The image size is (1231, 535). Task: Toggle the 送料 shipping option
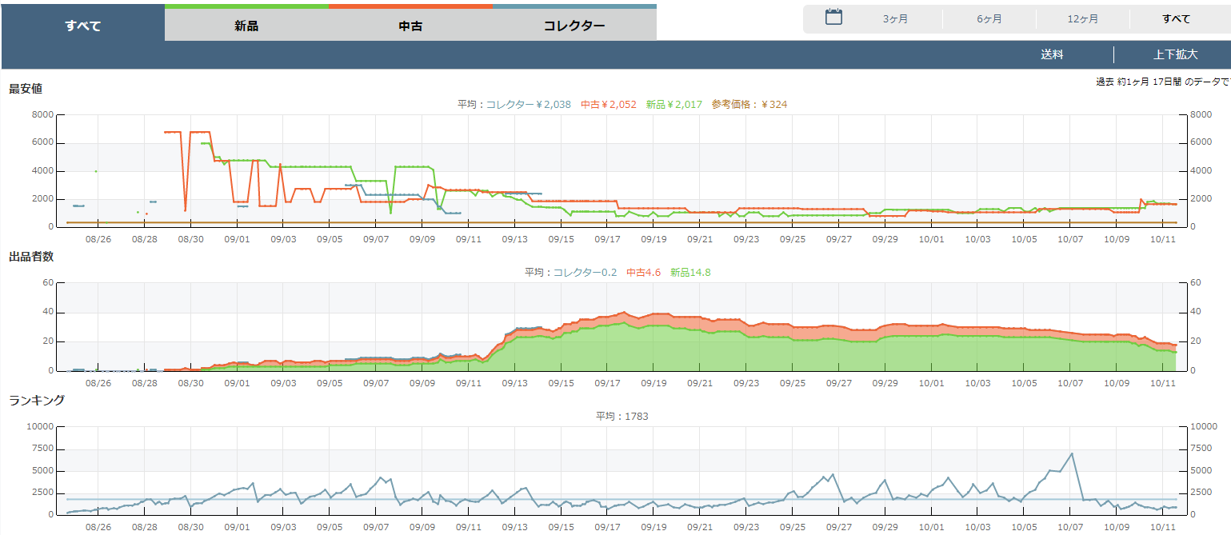1052,55
